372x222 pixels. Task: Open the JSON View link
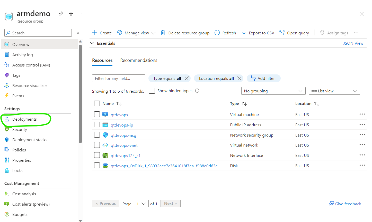[x=353, y=43]
